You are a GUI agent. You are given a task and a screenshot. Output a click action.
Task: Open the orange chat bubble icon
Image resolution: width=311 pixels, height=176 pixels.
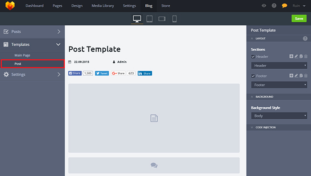pyautogui.click(x=284, y=6)
